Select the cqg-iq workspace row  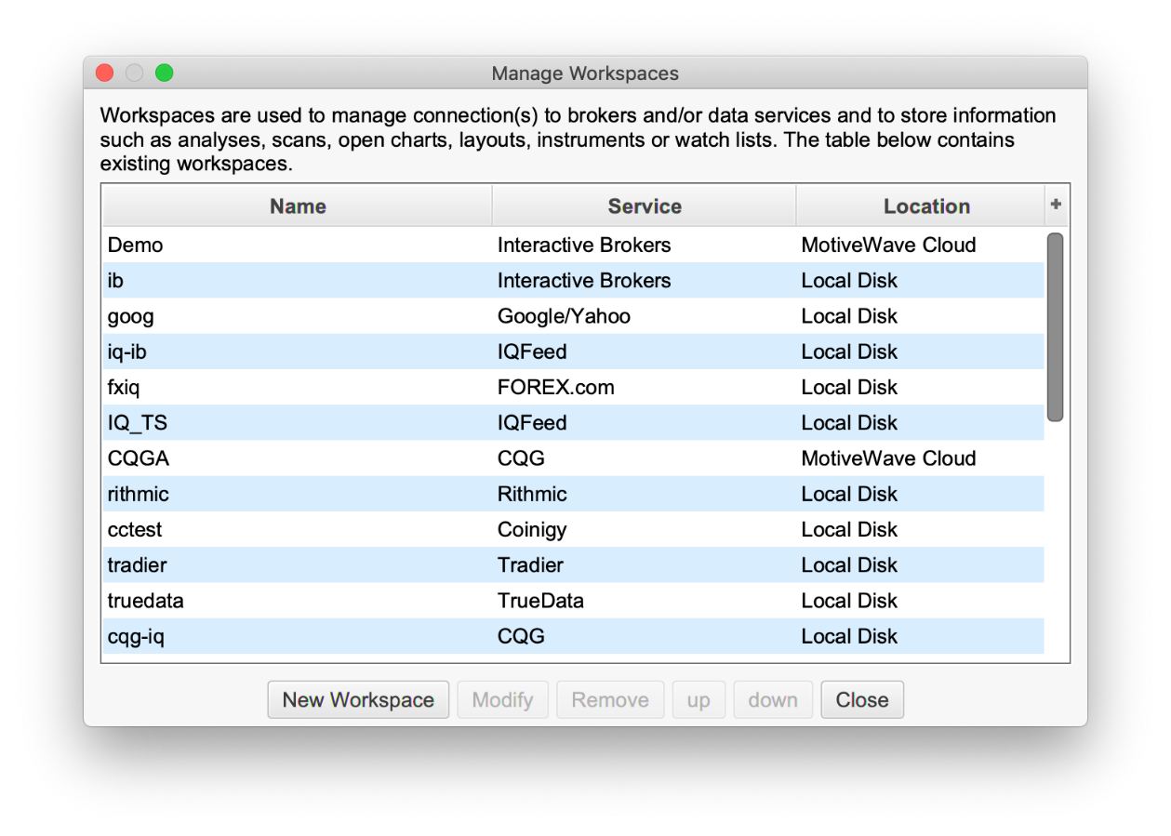(x=137, y=637)
